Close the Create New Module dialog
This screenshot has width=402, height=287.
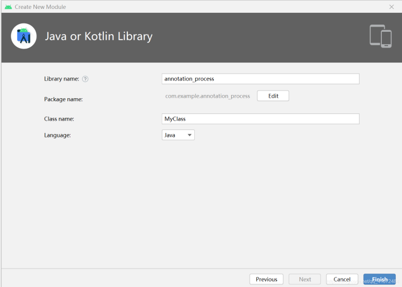[x=391, y=7]
